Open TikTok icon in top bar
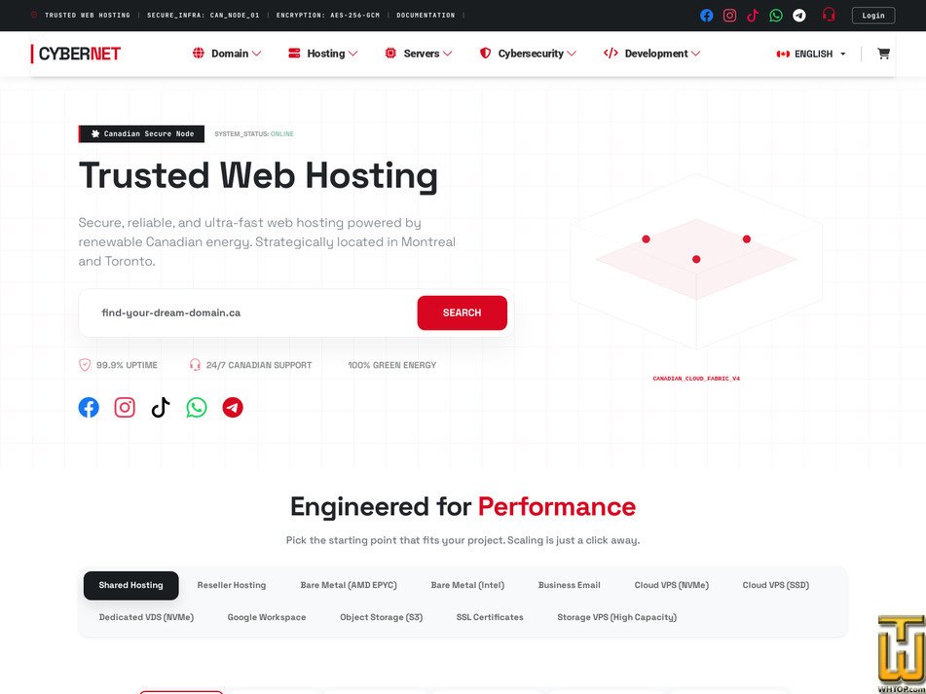The image size is (926, 694). coord(753,16)
